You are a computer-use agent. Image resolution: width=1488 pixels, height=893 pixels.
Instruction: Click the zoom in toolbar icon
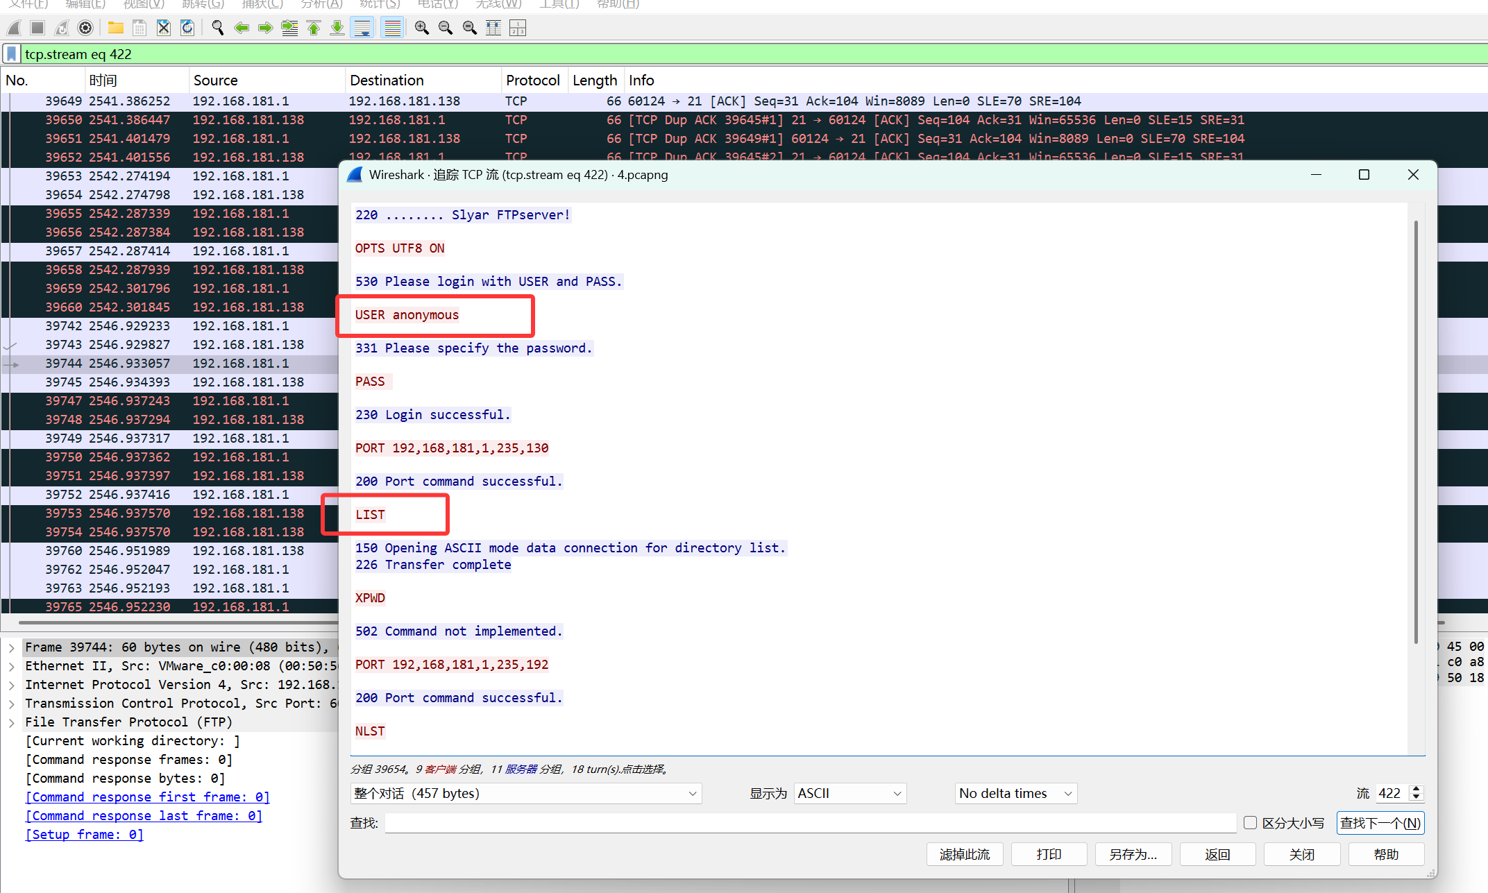421,28
